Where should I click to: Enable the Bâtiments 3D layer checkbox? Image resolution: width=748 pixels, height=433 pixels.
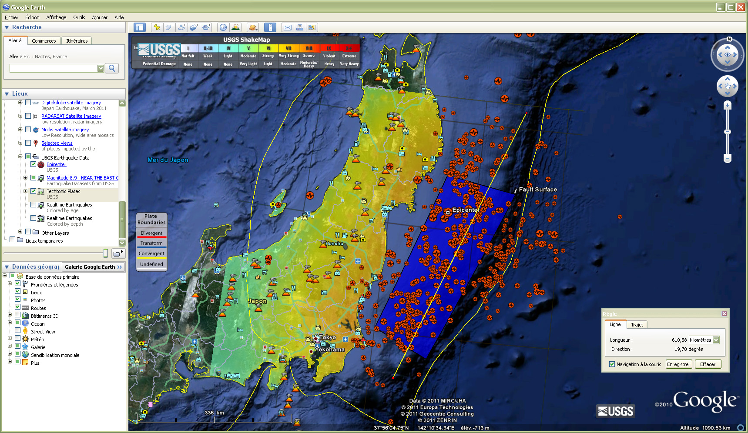(x=17, y=315)
